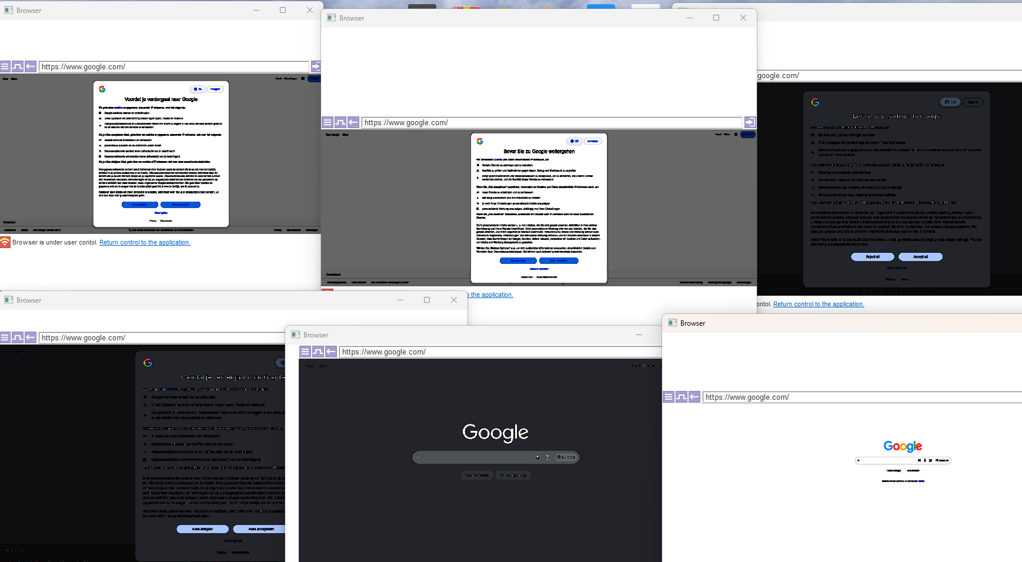The width and height of the screenshot is (1022, 562).
Task: Focus the URL field in the German consent window
Action: click(x=552, y=122)
